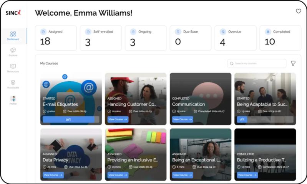Screen dimensions: 307x184
Task: Click View Course on Handling Customer course
Action: coord(118,119)
